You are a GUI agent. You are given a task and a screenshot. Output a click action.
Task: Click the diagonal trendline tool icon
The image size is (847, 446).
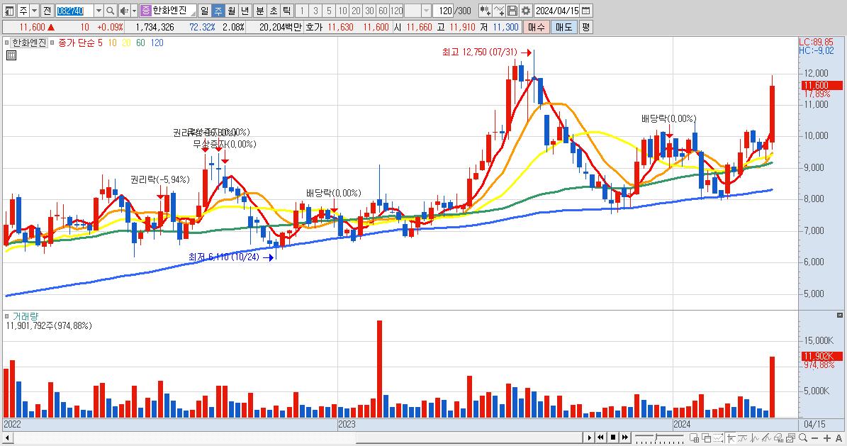(x=766, y=438)
